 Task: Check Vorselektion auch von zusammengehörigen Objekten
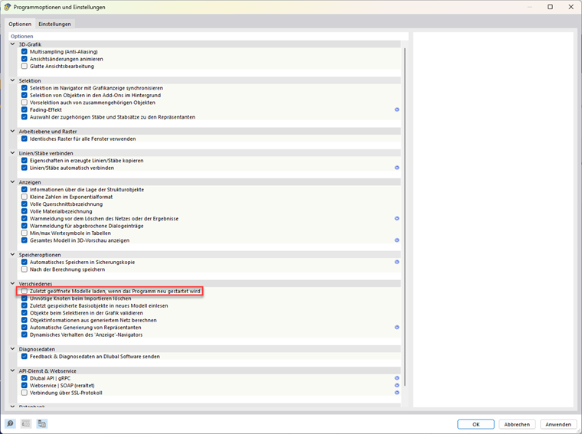coord(25,103)
